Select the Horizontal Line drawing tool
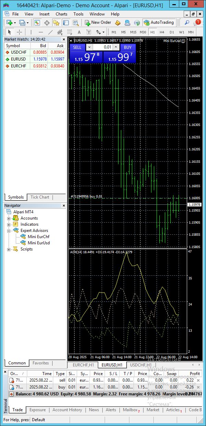The width and height of the screenshot is (206, 426). pos(41,32)
